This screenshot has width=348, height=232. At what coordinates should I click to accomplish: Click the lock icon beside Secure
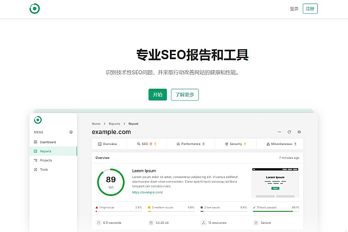pyautogui.click(x=256, y=223)
